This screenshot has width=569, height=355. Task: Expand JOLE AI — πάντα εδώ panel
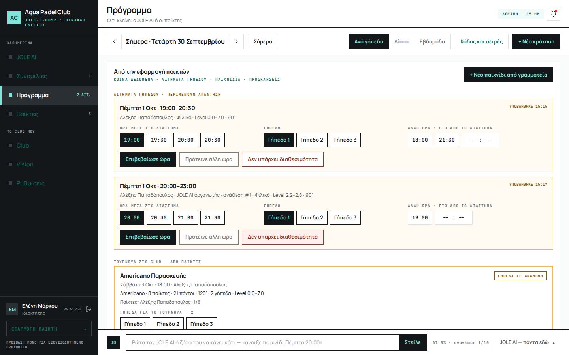click(x=527, y=342)
